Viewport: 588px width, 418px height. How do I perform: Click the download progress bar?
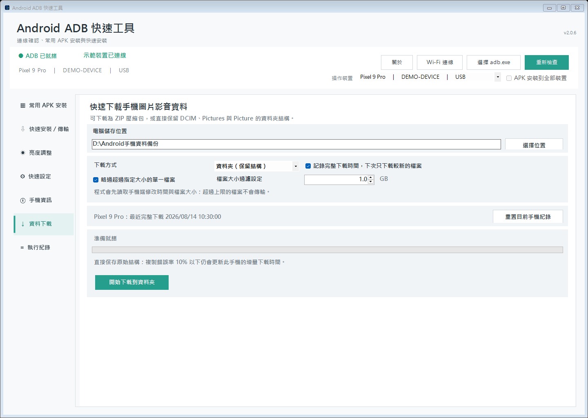327,250
